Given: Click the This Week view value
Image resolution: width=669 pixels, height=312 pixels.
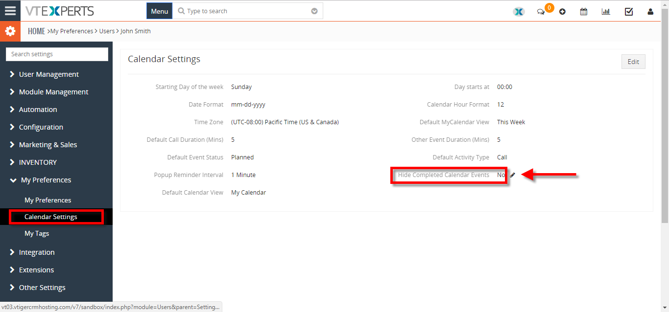Looking at the screenshot, I should [x=511, y=122].
